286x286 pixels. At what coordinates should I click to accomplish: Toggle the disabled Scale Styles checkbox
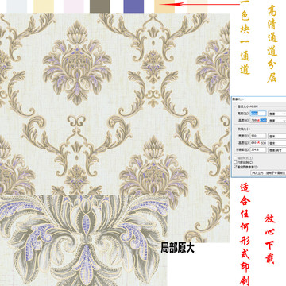pos(235,158)
